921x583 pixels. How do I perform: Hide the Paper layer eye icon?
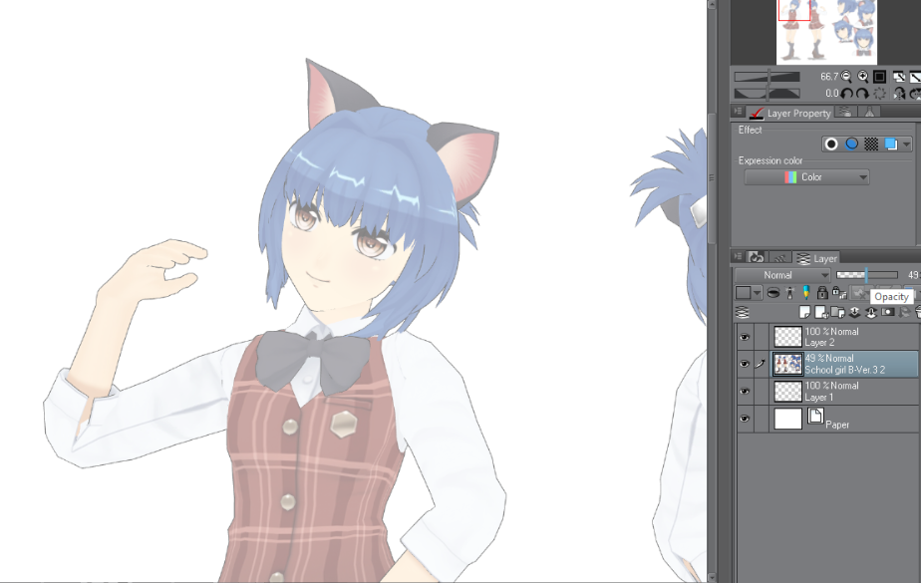(745, 419)
